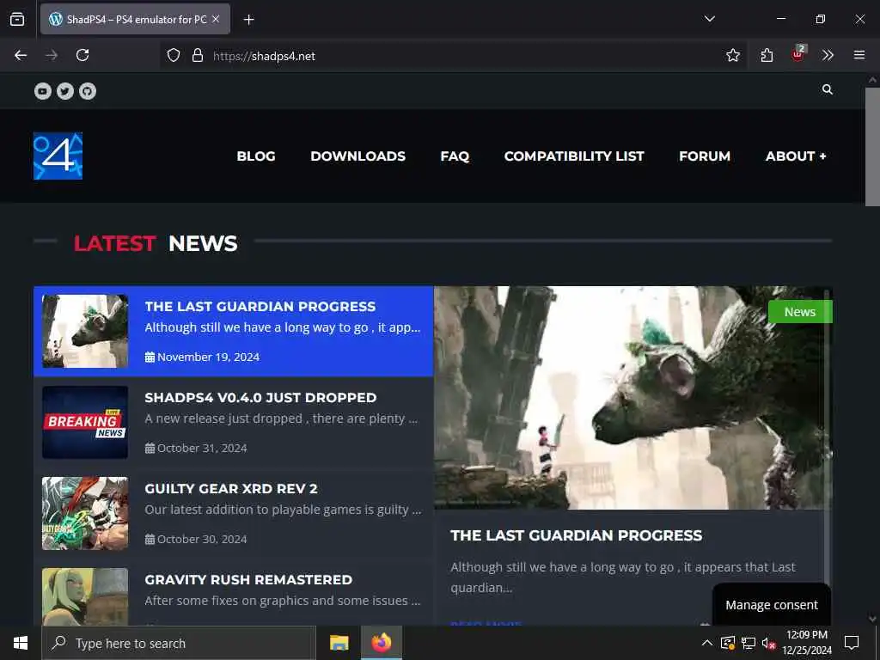Click the Breaking News thumbnail
This screenshot has width=880, height=660.
[x=85, y=422]
